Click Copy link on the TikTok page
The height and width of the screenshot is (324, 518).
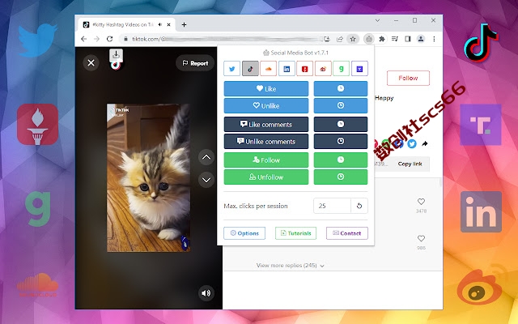[410, 164]
